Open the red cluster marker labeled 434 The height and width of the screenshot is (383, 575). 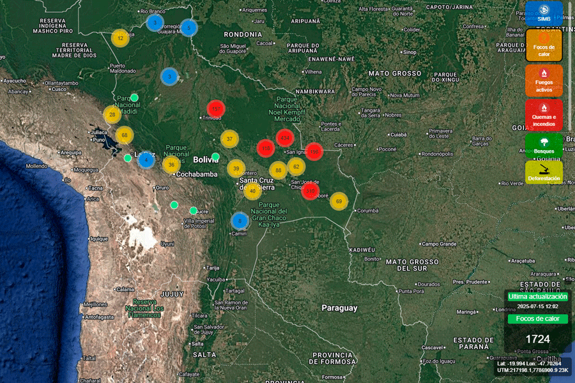284,138
